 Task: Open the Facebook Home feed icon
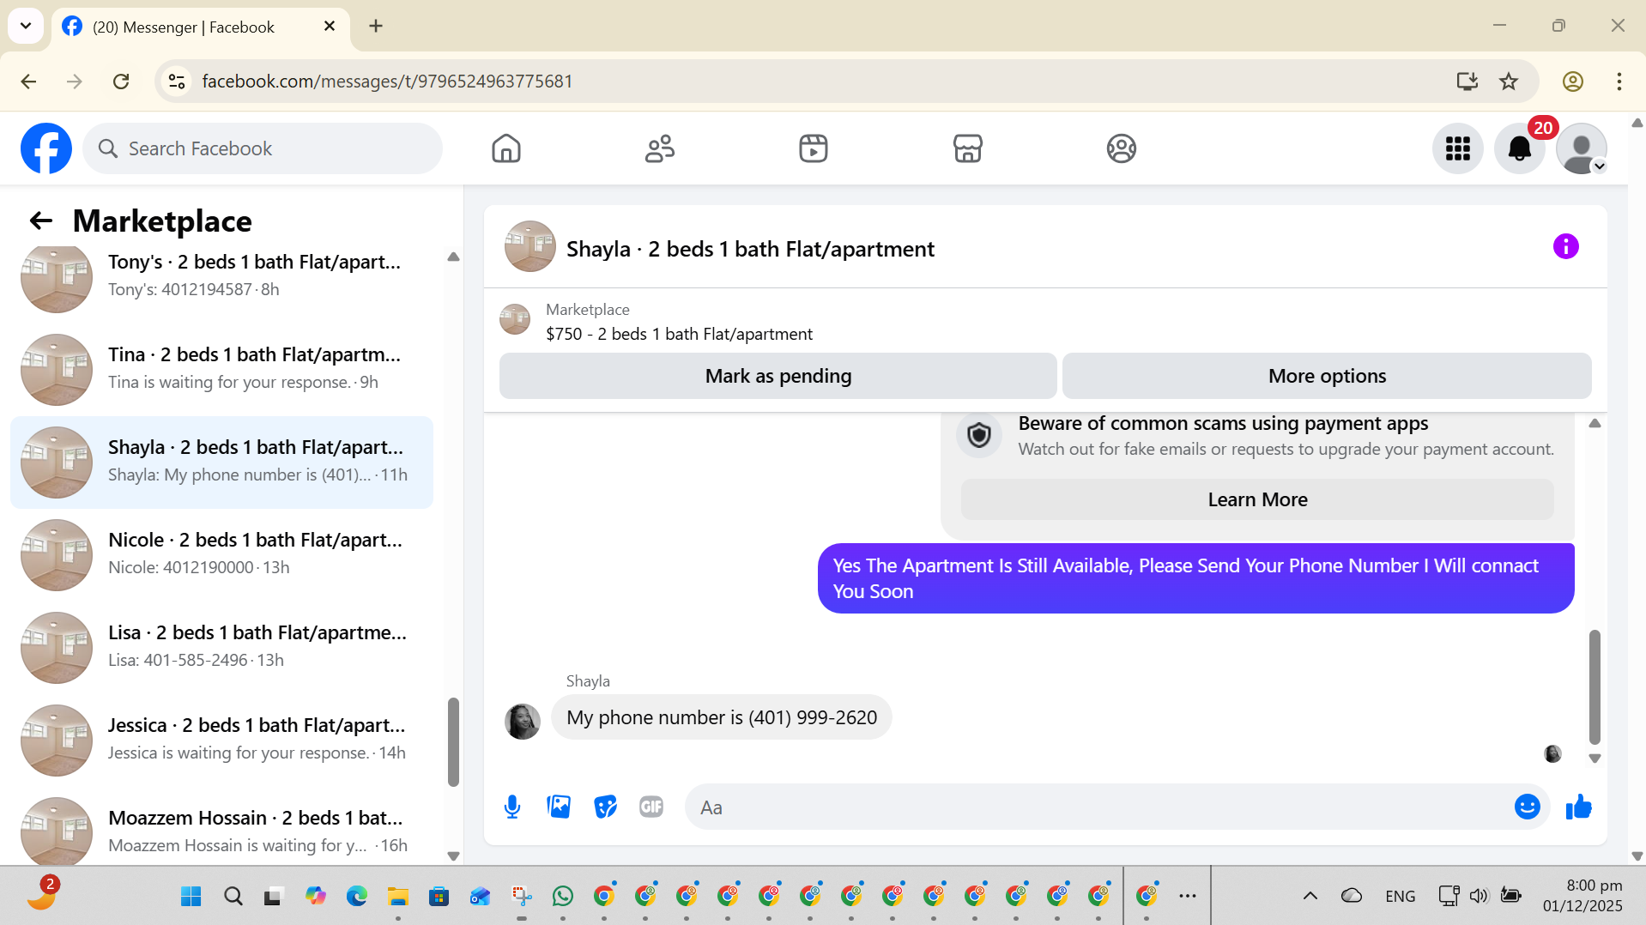(x=506, y=148)
